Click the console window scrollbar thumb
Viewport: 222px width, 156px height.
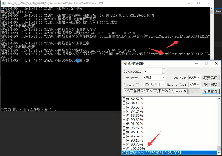pos(212,12)
